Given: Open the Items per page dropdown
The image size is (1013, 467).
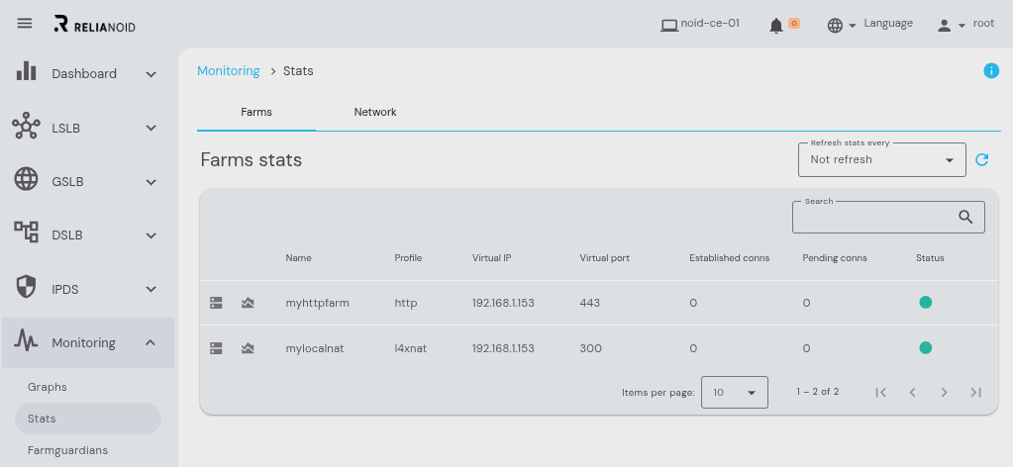Looking at the screenshot, I should [735, 392].
